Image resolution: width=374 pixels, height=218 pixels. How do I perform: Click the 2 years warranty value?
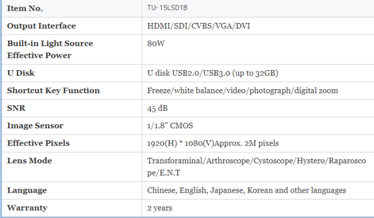coord(159,208)
